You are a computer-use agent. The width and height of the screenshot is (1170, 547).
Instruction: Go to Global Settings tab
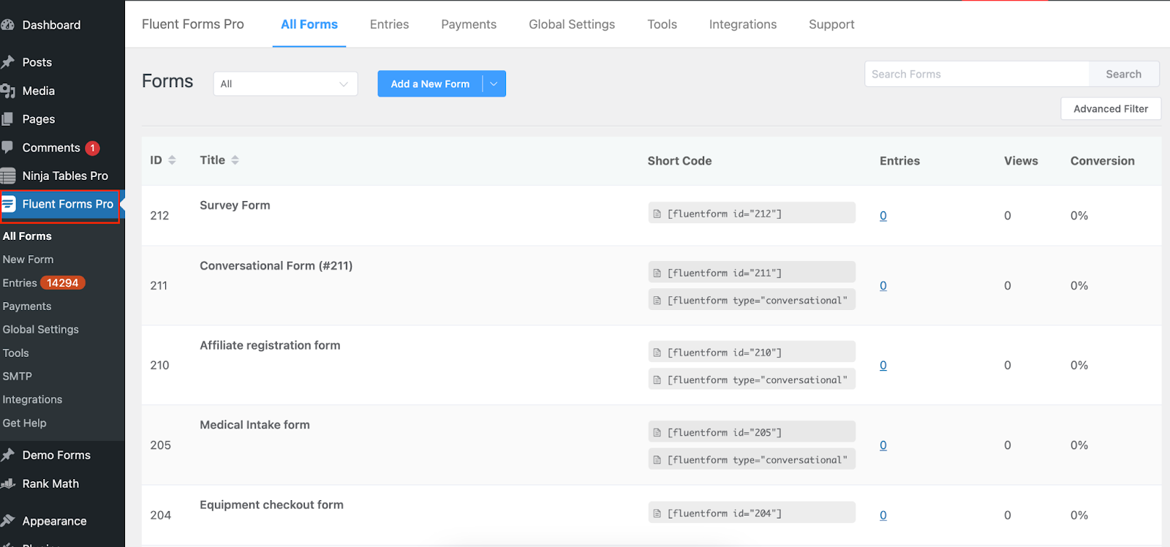[x=572, y=24]
